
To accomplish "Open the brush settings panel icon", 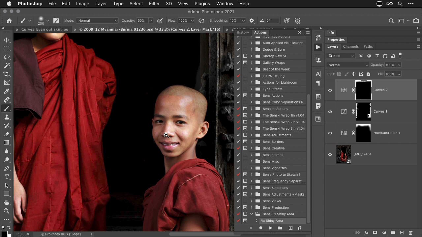I will coord(56,20).
